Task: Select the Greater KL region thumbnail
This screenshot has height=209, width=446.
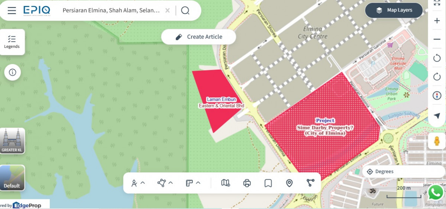Action: (12, 140)
